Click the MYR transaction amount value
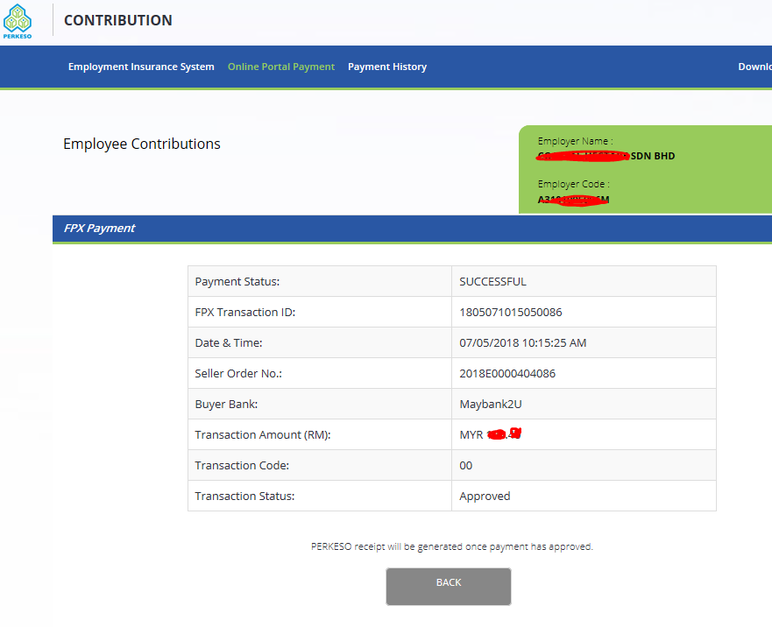 tap(491, 434)
